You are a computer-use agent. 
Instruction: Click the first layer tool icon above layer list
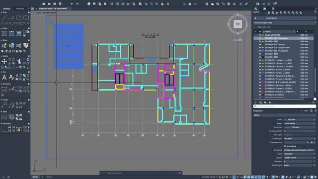pos(269,13)
